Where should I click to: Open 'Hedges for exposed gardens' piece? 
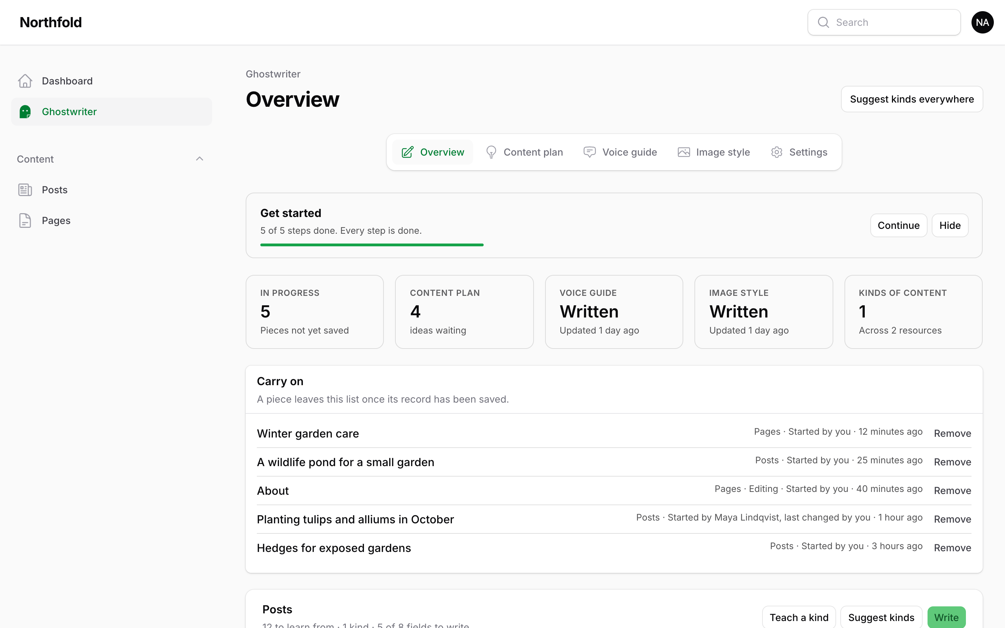coord(334,548)
